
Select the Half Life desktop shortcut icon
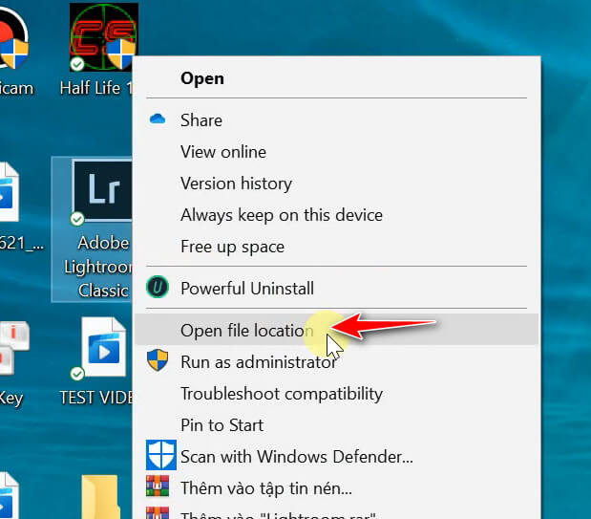tap(103, 36)
